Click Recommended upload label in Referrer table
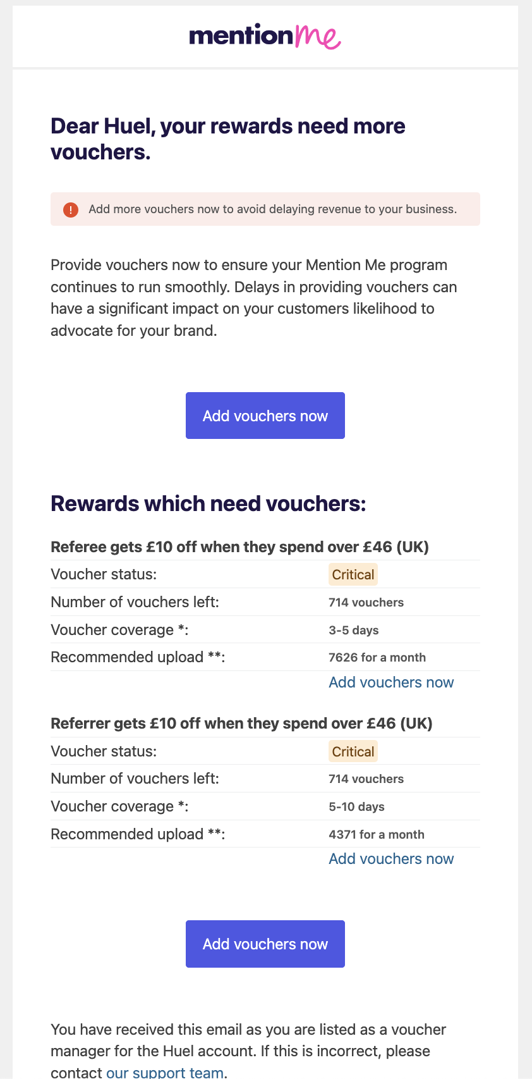The height and width of the screenshot is (1079, 532). point(138,834)
